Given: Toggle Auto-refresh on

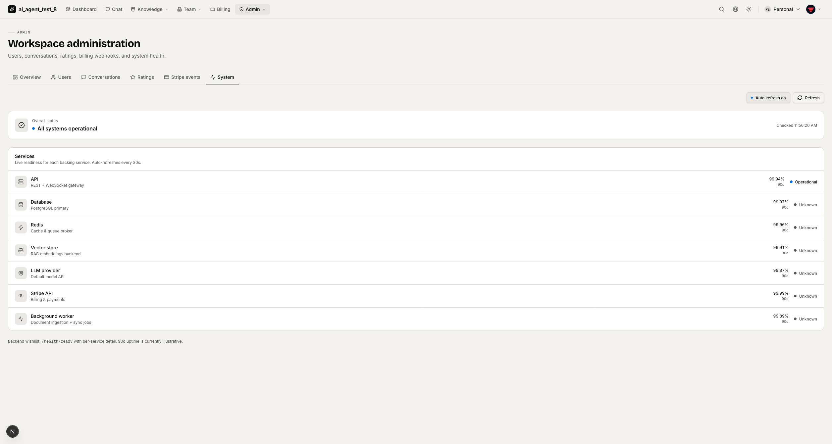Looking at the screenshot, I should tap(768, 98).
